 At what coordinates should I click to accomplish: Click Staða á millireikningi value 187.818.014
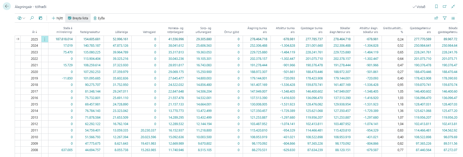[x=64, y=39]
